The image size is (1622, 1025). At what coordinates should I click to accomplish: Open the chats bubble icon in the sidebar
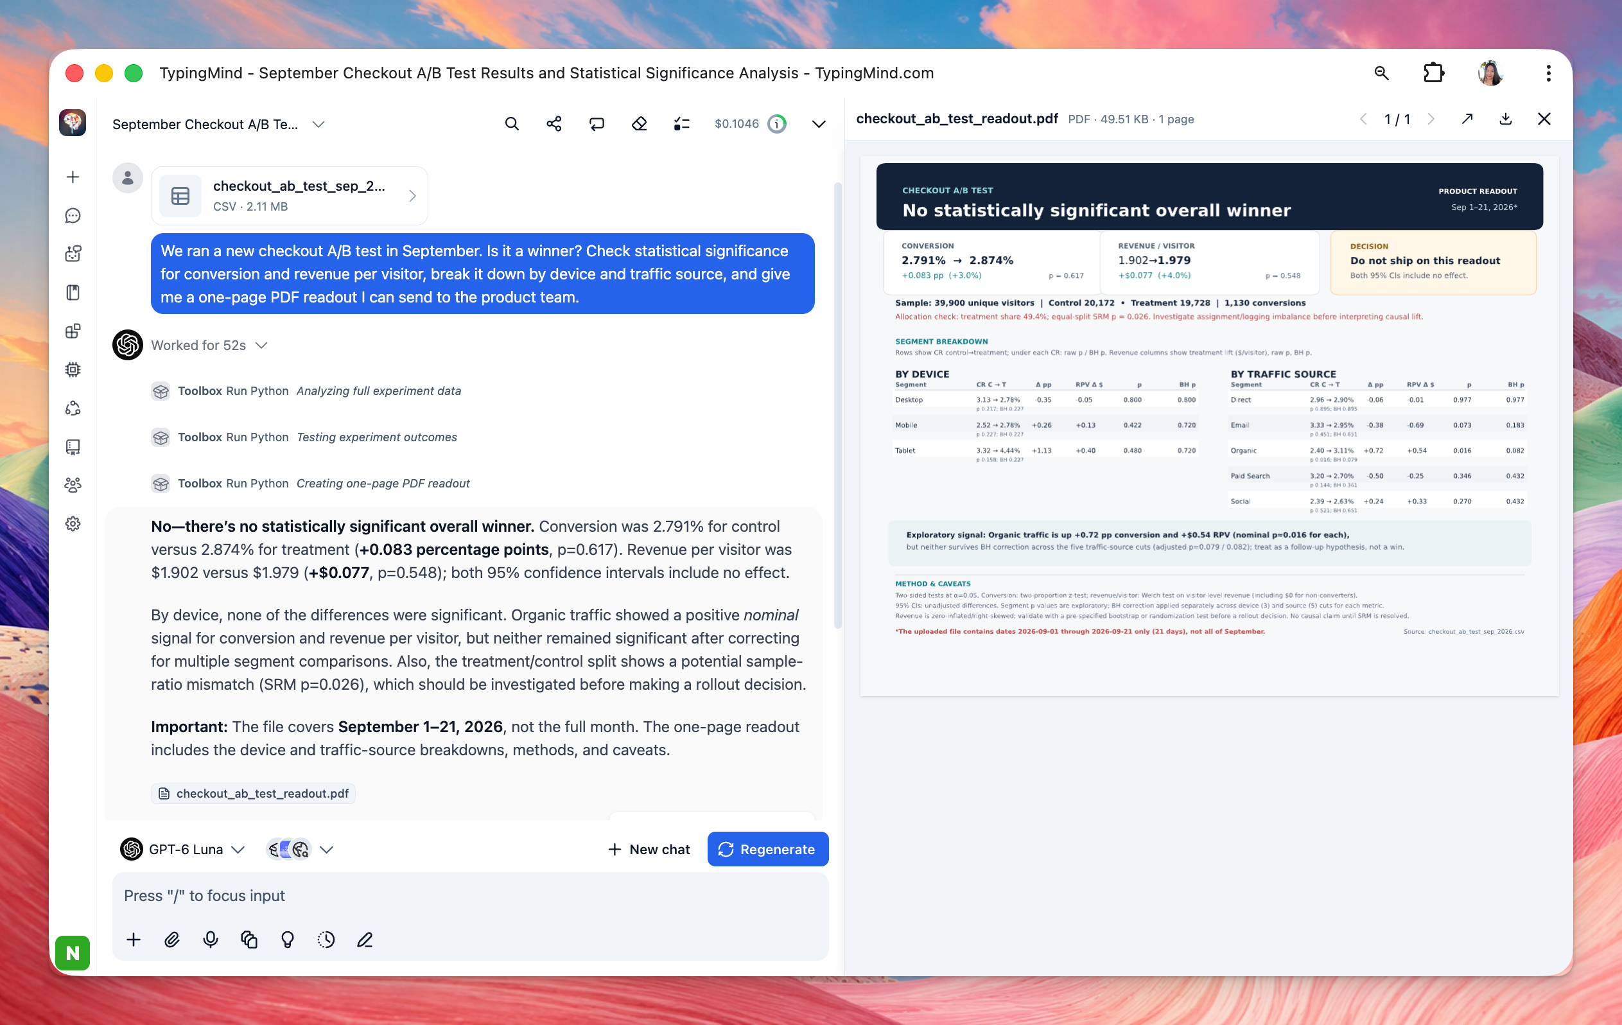pos(73,216)
